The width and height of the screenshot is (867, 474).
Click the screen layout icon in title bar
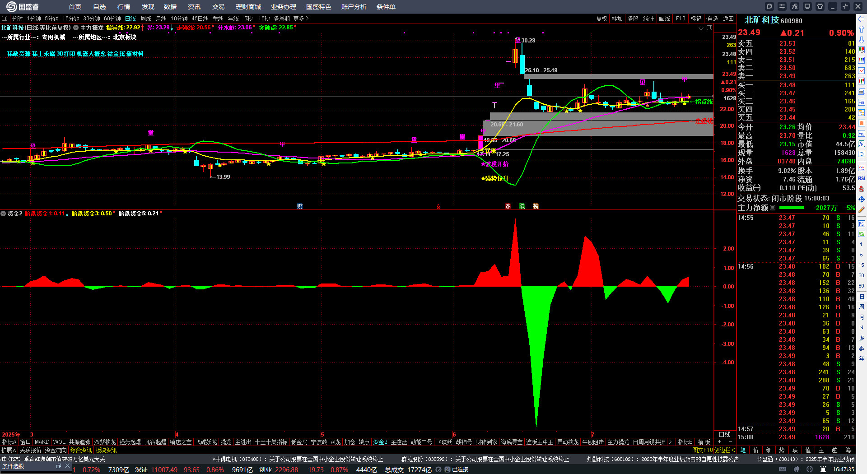807,6
